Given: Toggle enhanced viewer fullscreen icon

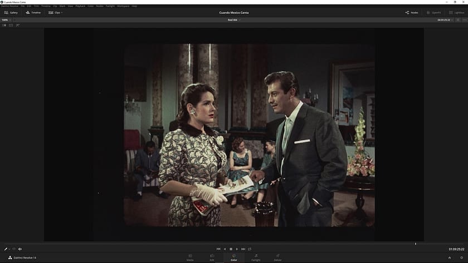Looking at the screenshot, I should pyautogui.click(x=458, y=20).
